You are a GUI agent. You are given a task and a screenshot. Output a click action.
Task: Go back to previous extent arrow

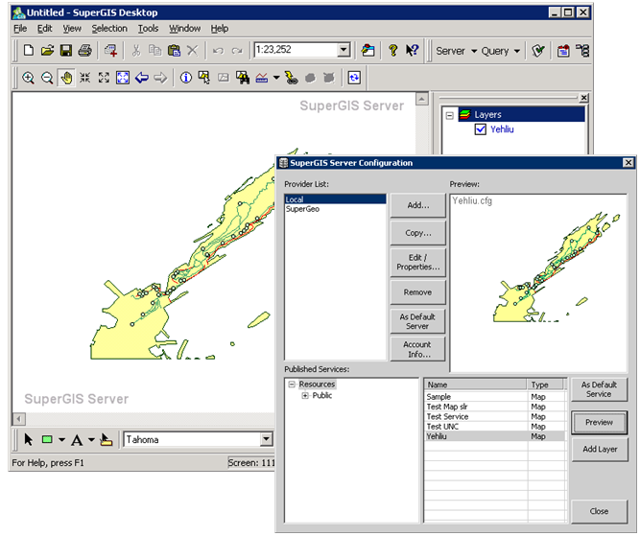[x=142, y=79]
